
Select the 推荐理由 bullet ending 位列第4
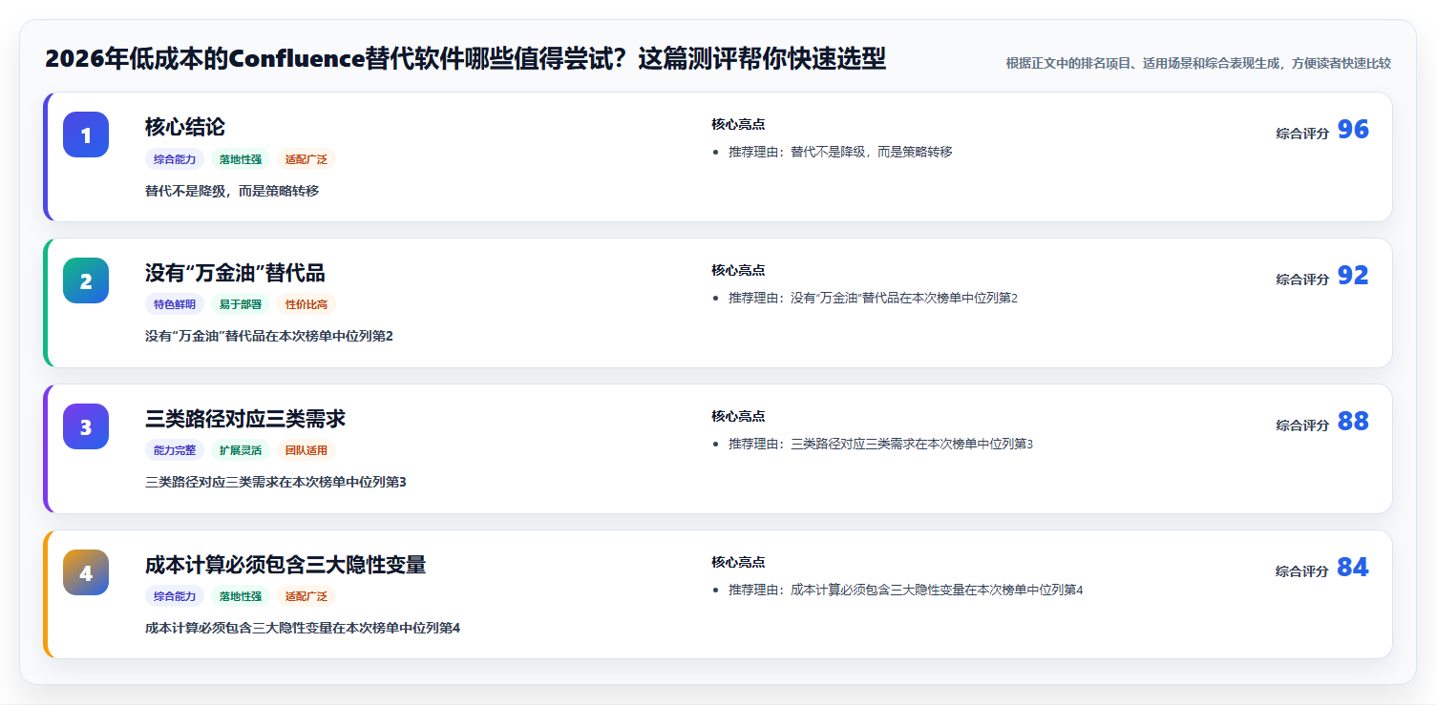coord(906,590)
